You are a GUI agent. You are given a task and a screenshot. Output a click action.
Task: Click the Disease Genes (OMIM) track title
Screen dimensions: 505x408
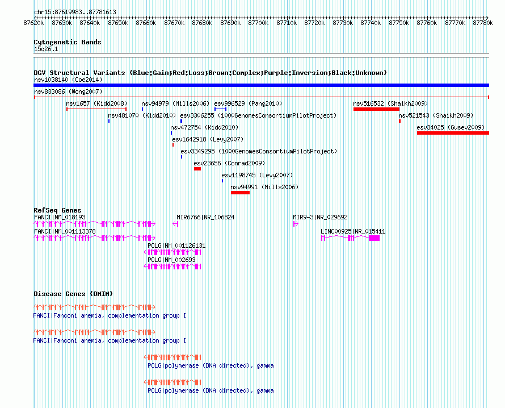pyautogui.click(x=73, y=294)
